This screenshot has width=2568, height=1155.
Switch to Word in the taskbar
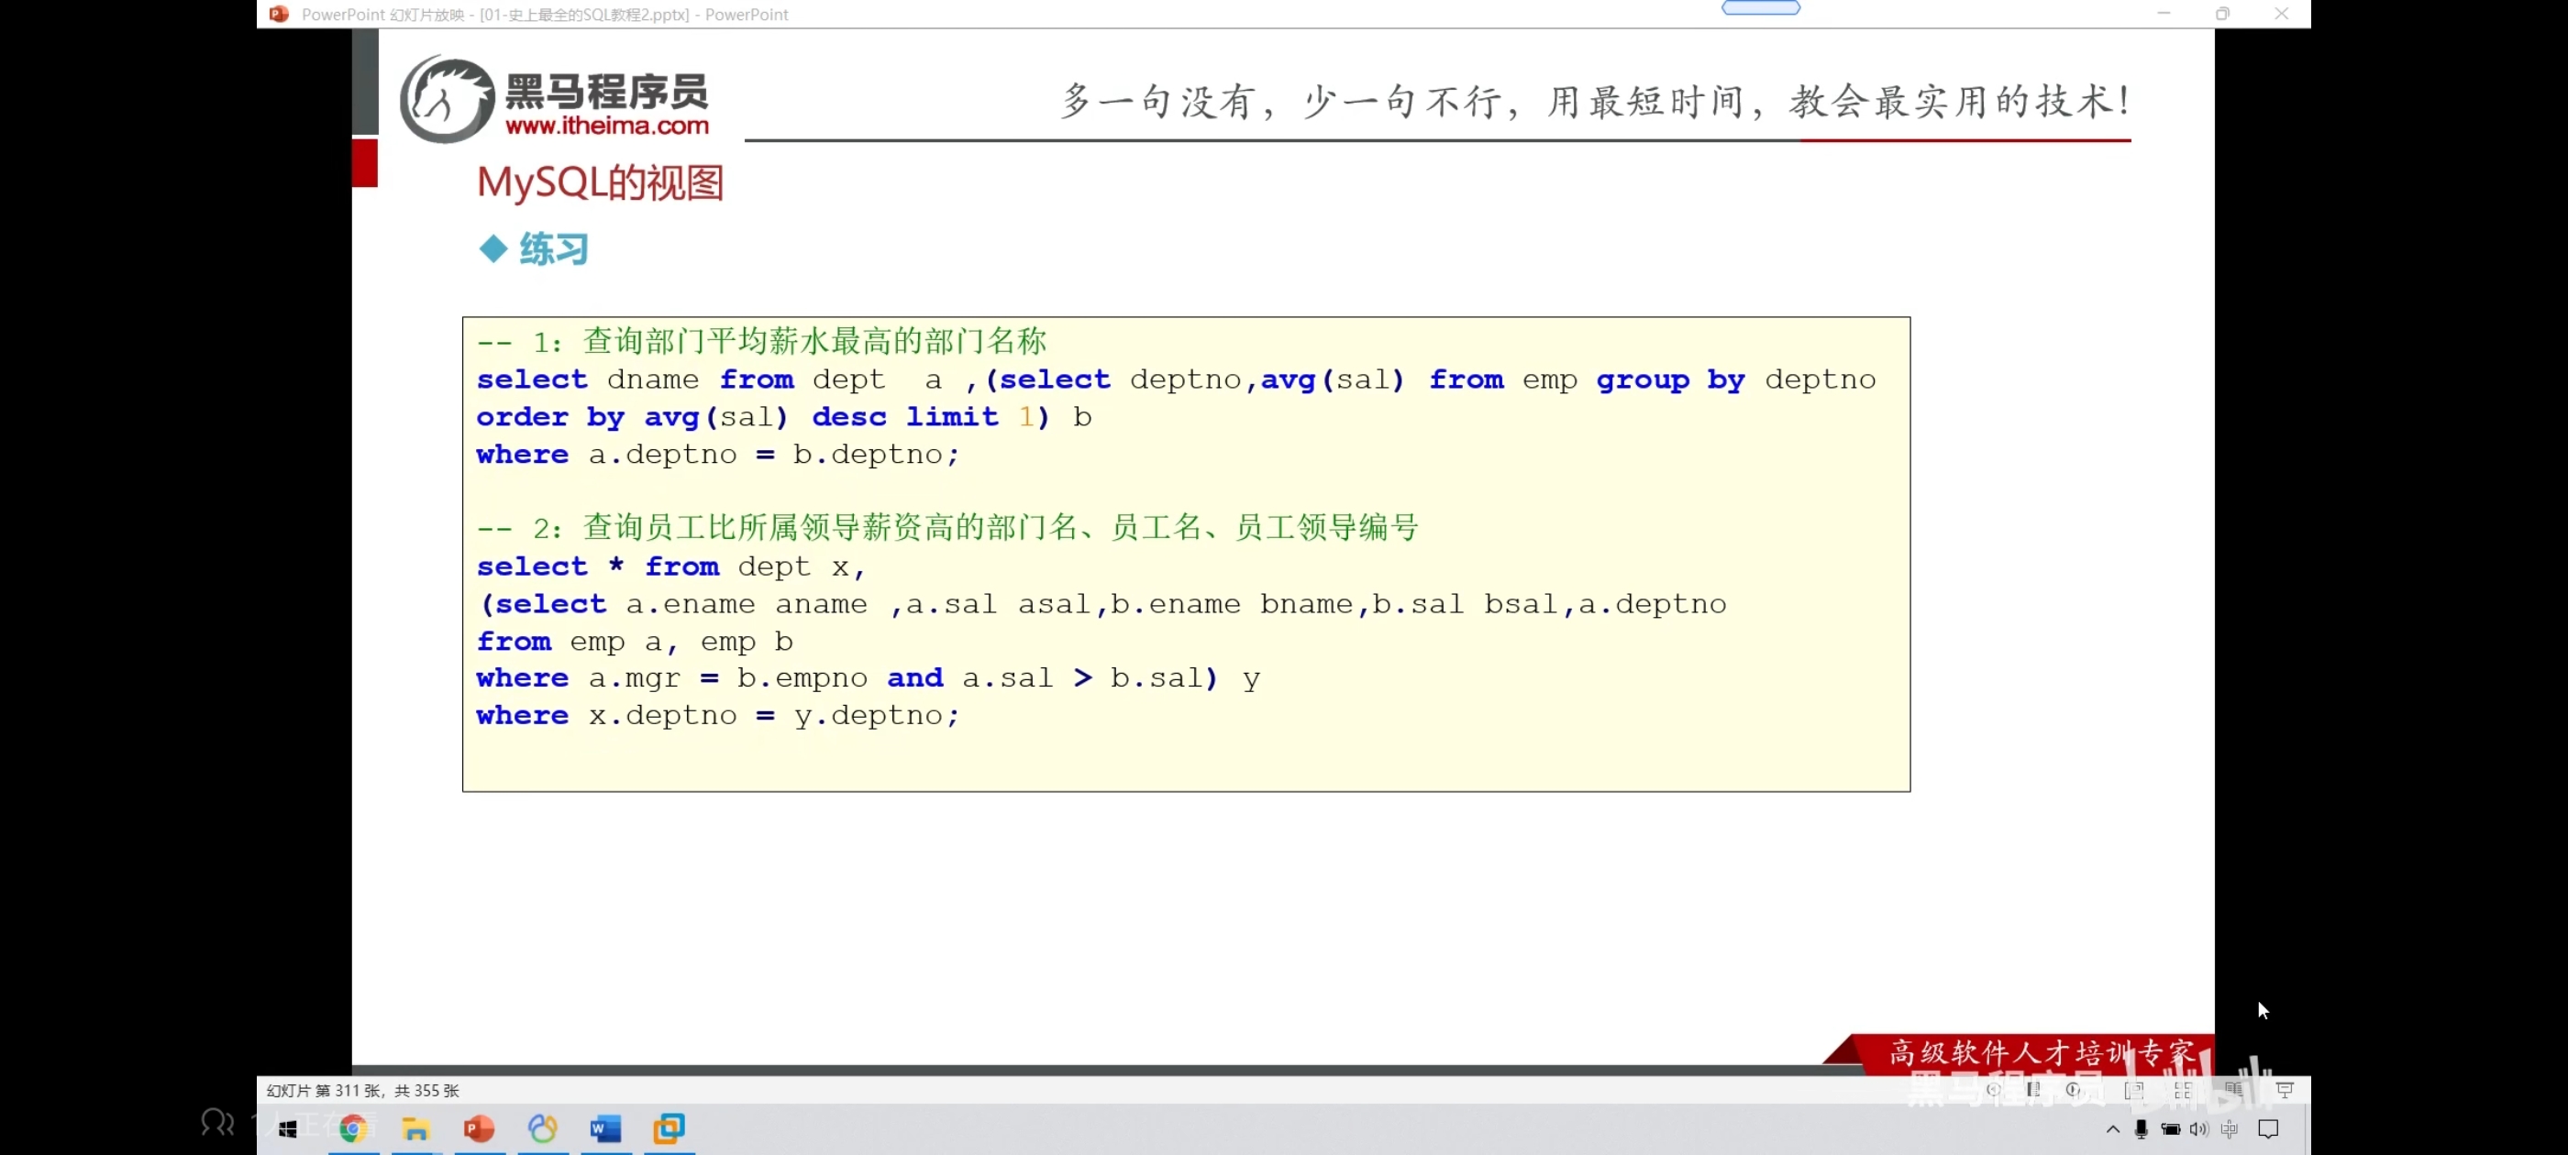coord(605,1128)
